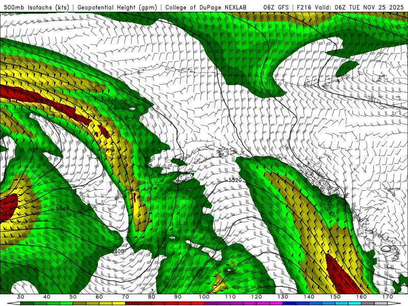Click the 30 knot legend value
The image size is (408, 306).
(20, 297)
